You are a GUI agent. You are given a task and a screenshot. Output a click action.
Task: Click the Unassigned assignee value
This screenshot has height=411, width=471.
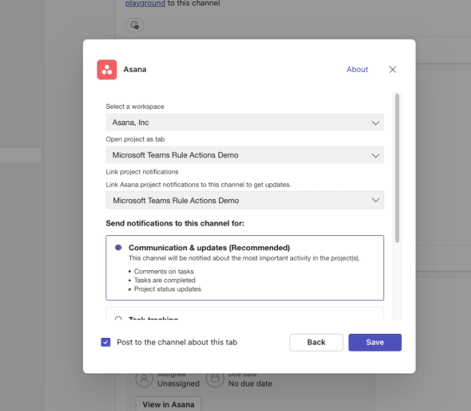[178, 384]
